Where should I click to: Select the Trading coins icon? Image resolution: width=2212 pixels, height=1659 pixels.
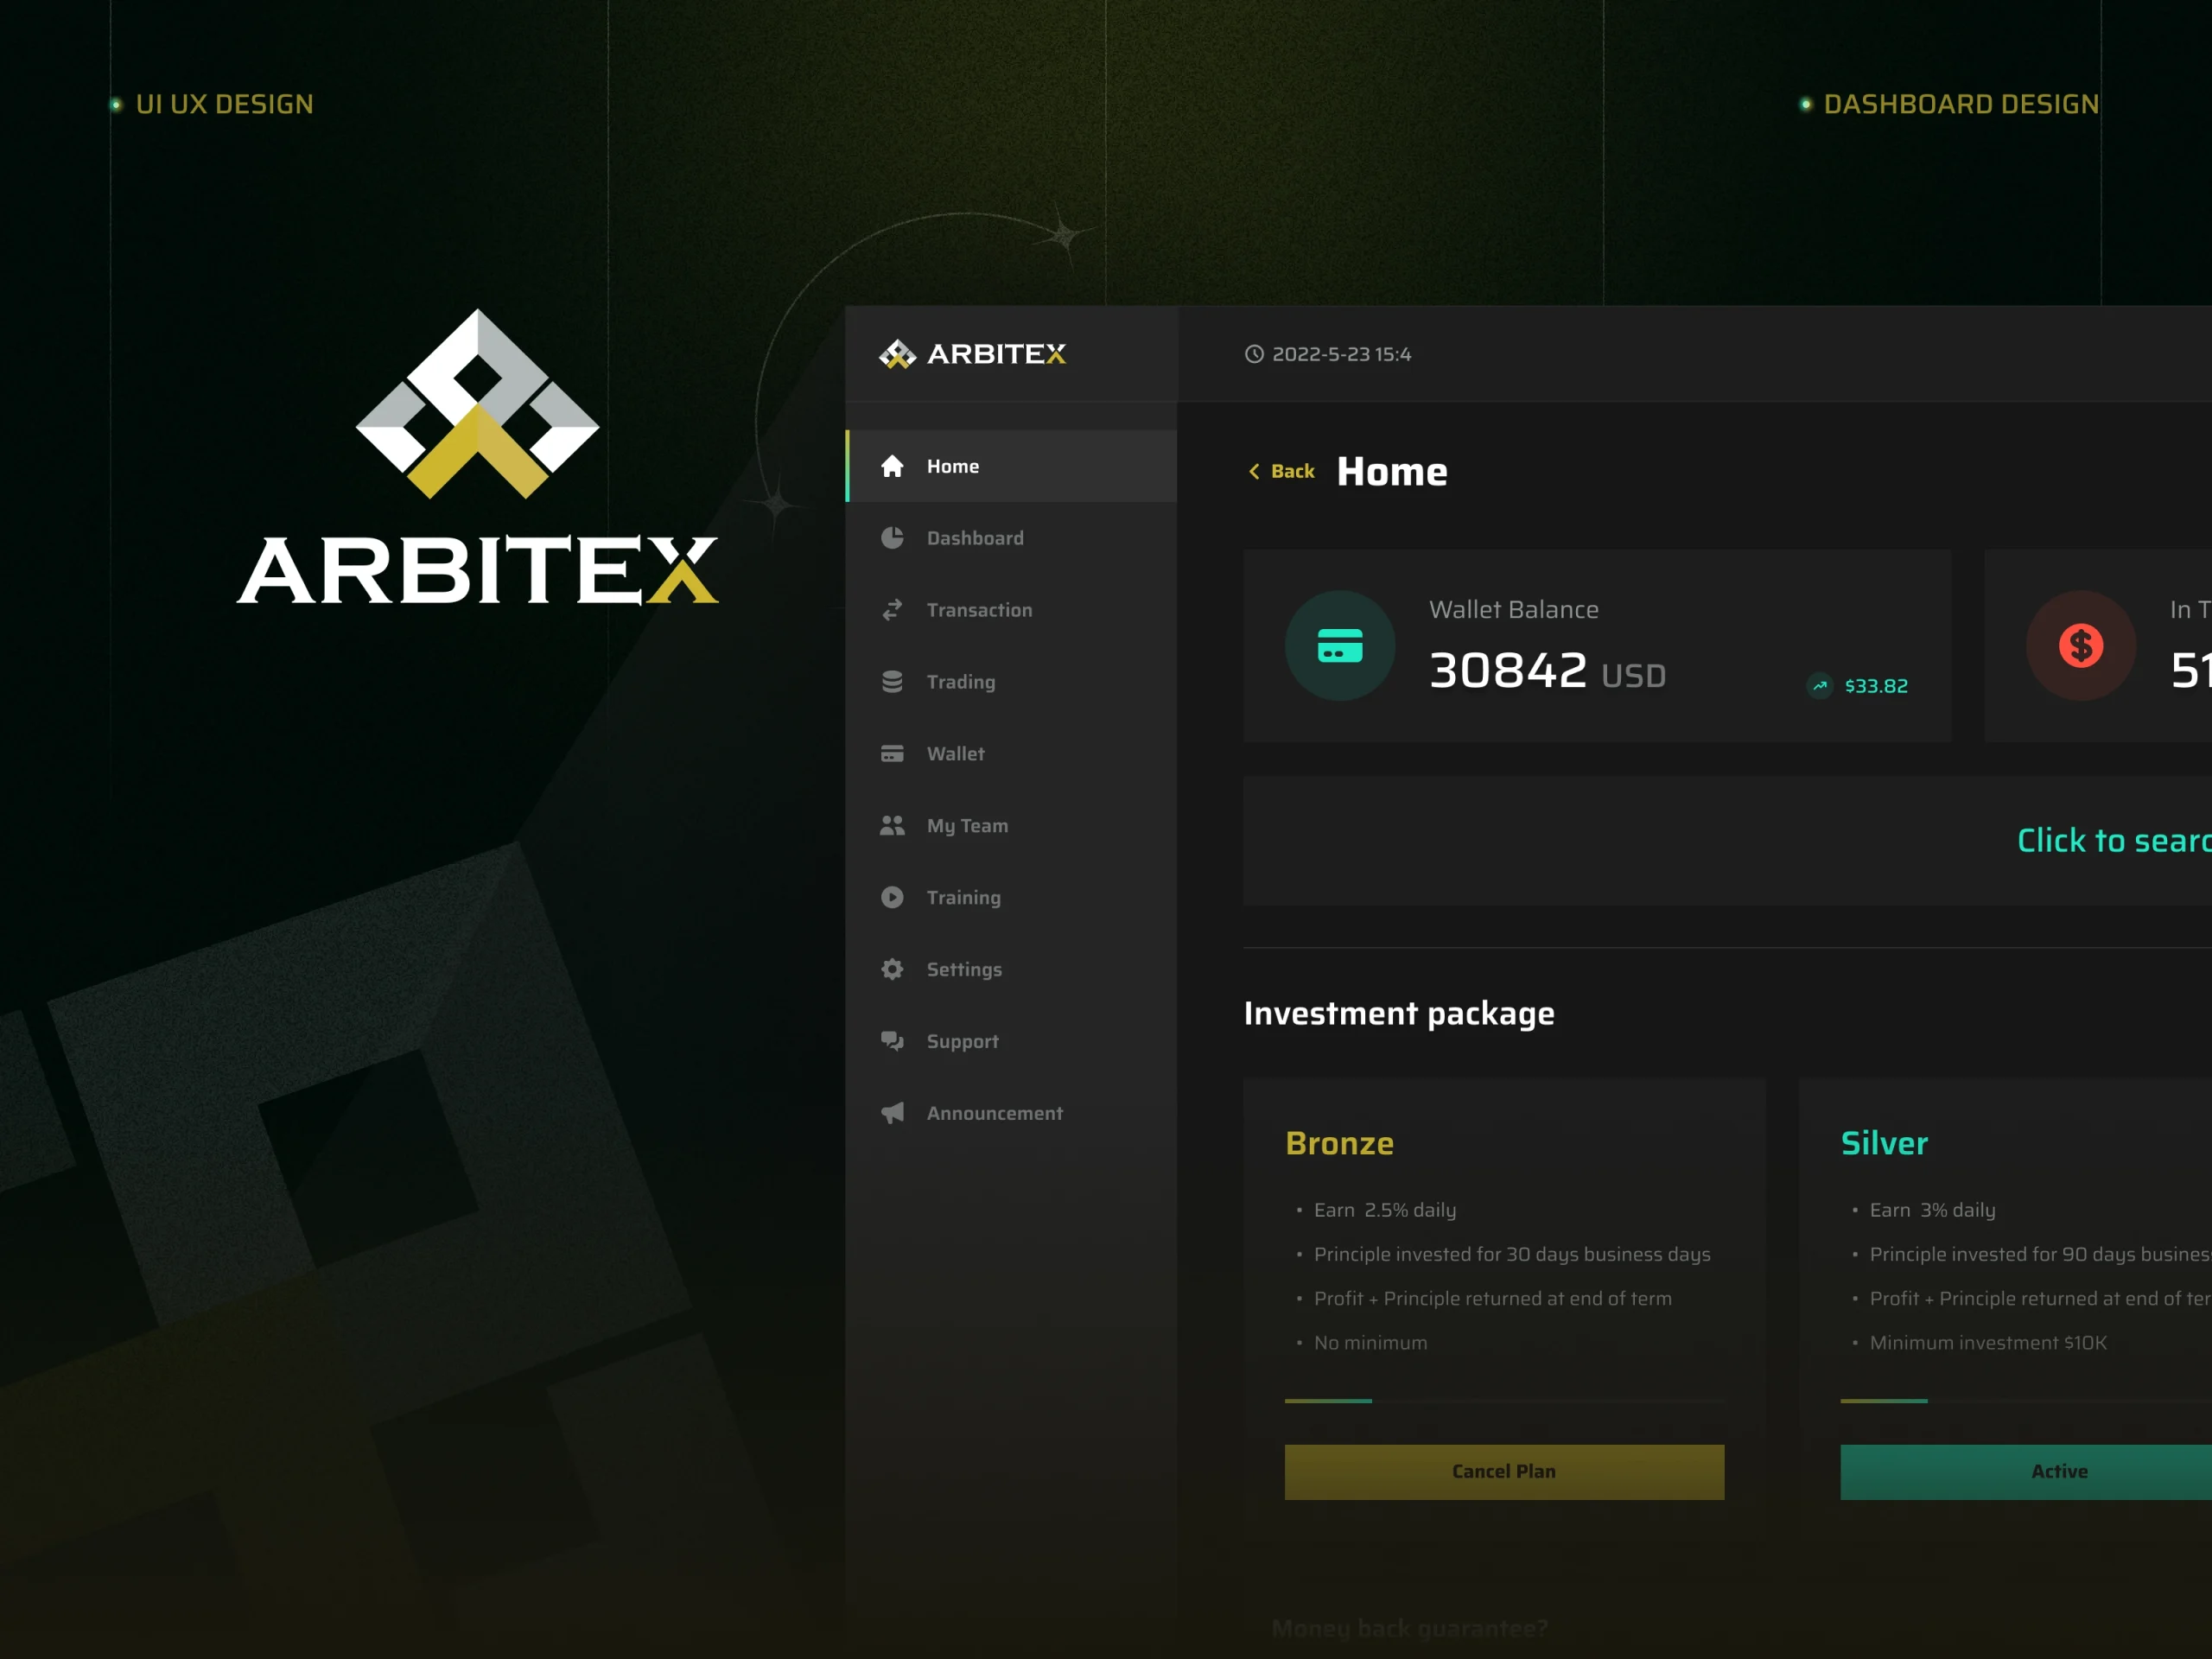[893, 682]
